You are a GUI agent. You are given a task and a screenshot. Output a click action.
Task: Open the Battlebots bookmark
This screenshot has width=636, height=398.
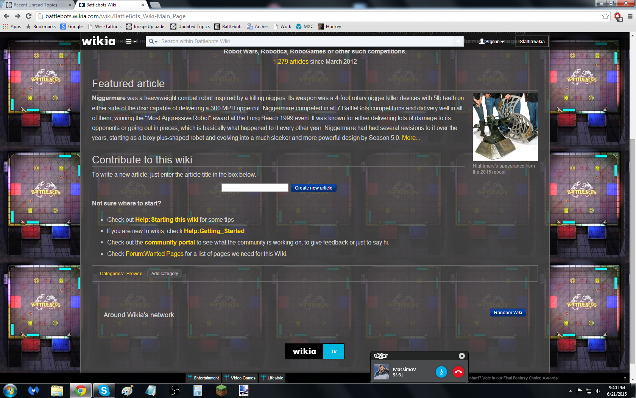228,27
